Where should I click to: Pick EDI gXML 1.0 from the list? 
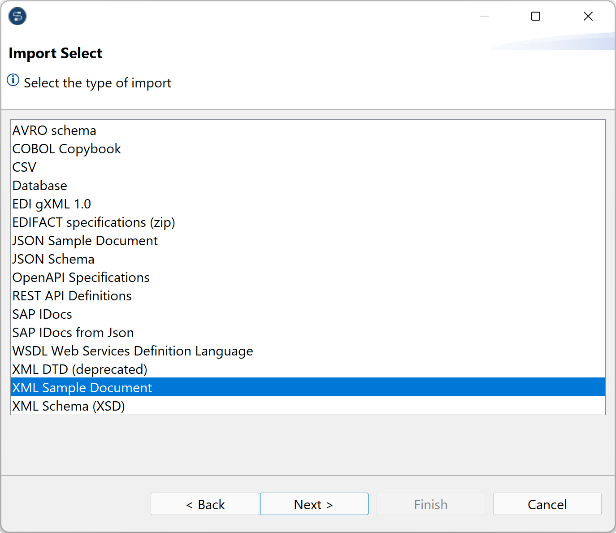[x=51, y=204]
